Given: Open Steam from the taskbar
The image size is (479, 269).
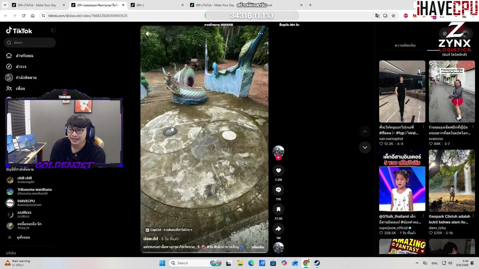Looking at the screenshot, I should pos(317,263).
